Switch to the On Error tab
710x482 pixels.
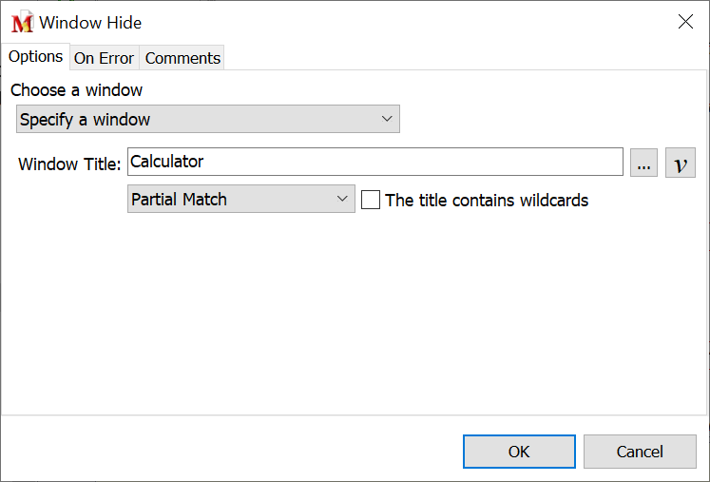[104, 58]
